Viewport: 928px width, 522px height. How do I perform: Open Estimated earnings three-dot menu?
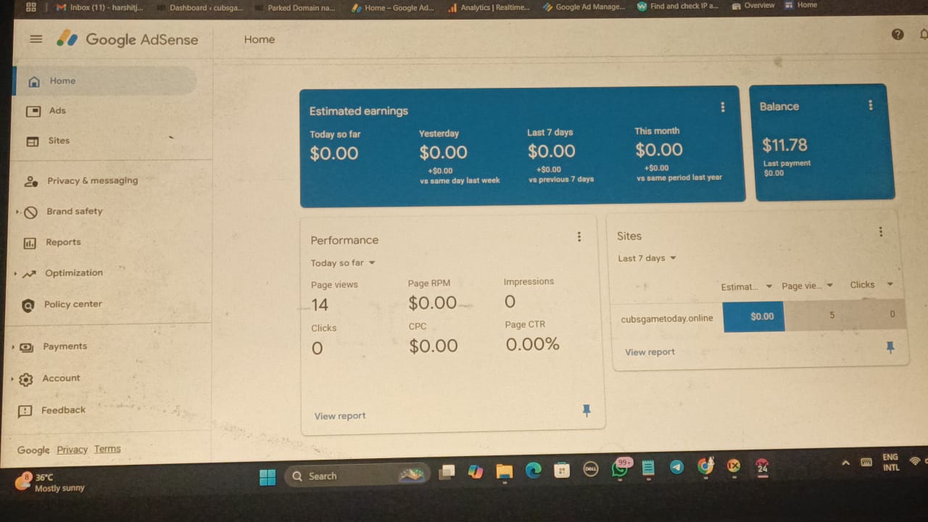pos(722,107)
